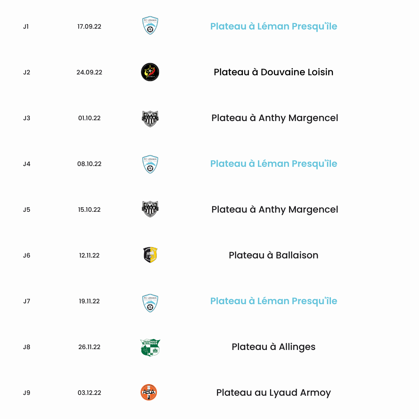Click the Douvaine Loisin club logo in row J2
The height and width of the screenshot is (419, 419).
point(150,72)
